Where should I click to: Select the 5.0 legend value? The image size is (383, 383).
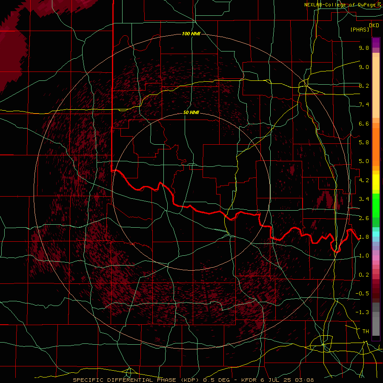(x=364, y=161)
